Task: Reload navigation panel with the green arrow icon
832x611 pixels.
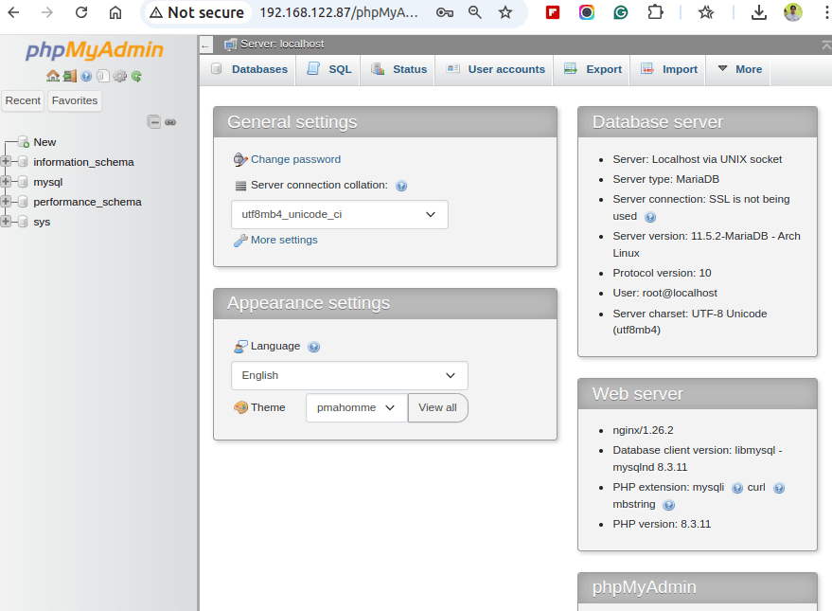Action: [x=136, y=77]
